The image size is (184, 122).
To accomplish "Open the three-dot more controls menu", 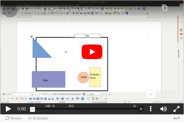I will (151, 109).
